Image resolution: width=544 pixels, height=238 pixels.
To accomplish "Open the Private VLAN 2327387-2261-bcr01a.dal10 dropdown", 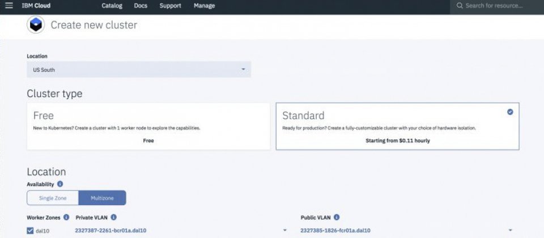I will tap(181, 231).
